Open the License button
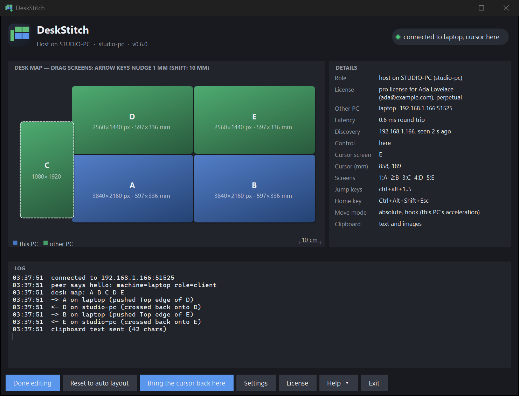The width and height of the screenshot is (519, 396). pyautogui.click(x=297, y=383)
